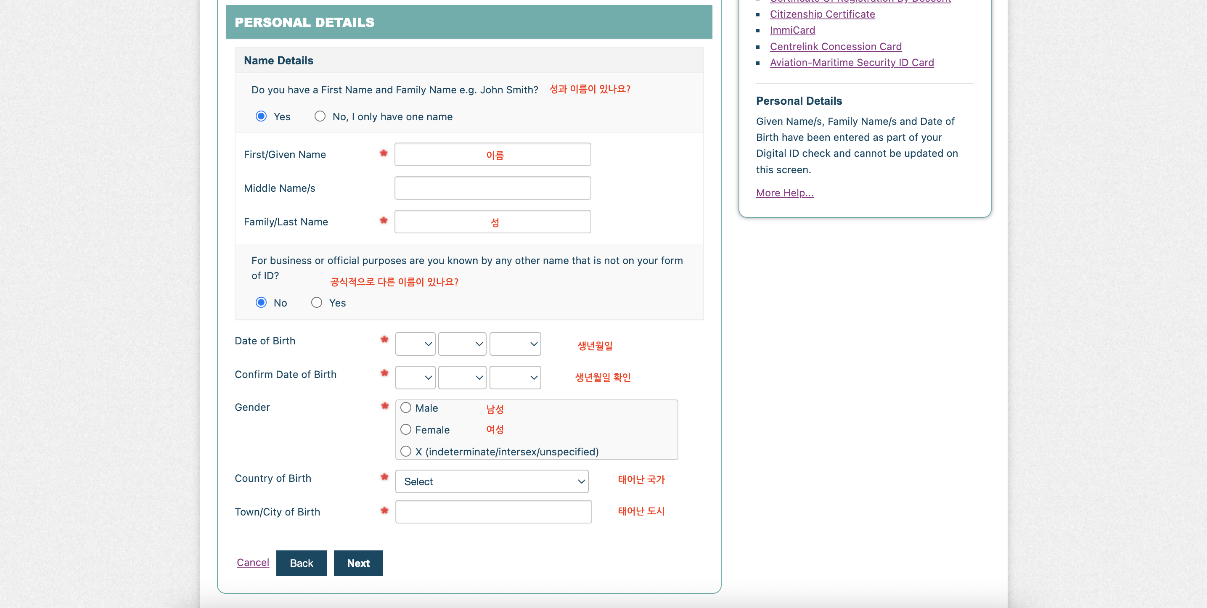Select Yes for First and Family Name
Image resolution: width=1207 pixels, height=608 pixels.
click(261, 116)
